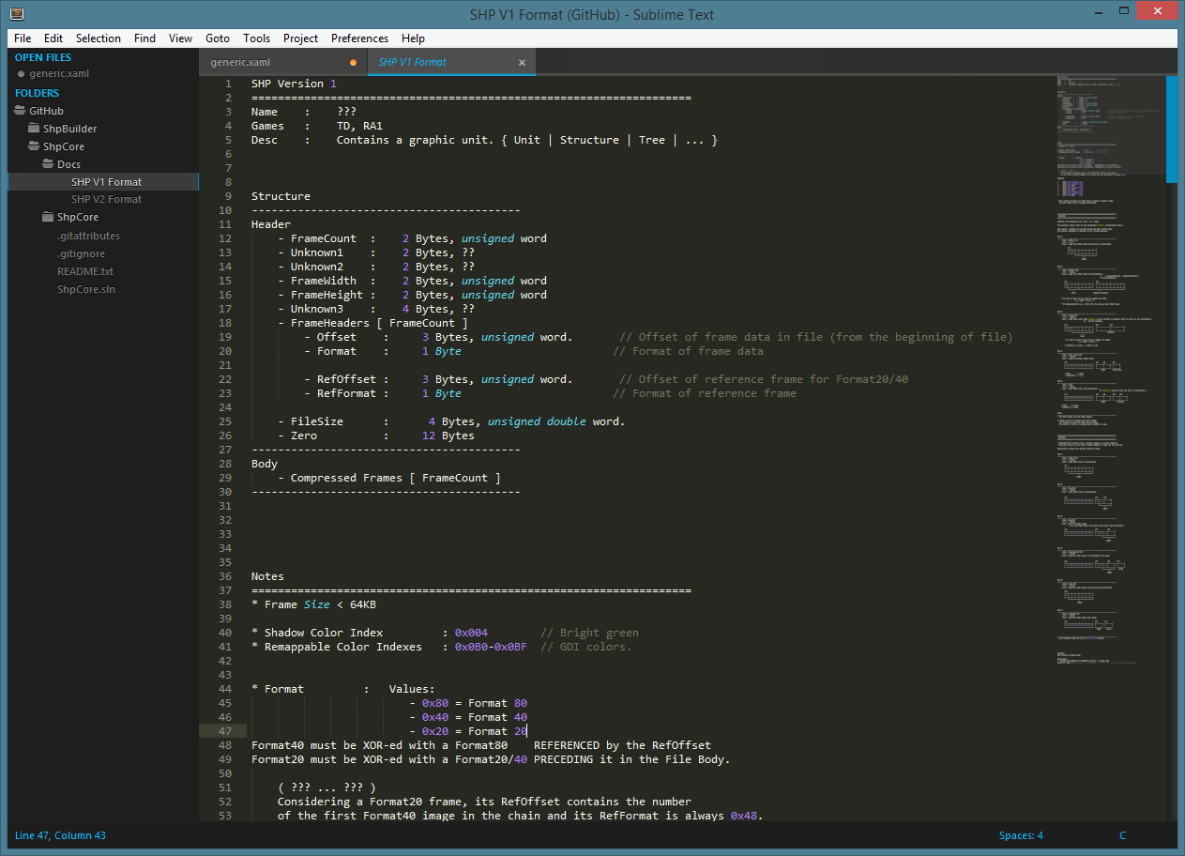Click the OPEN FILES sidebar heading
The height and width of the screenshot is (856, 1185).
(x=43, y=57)
